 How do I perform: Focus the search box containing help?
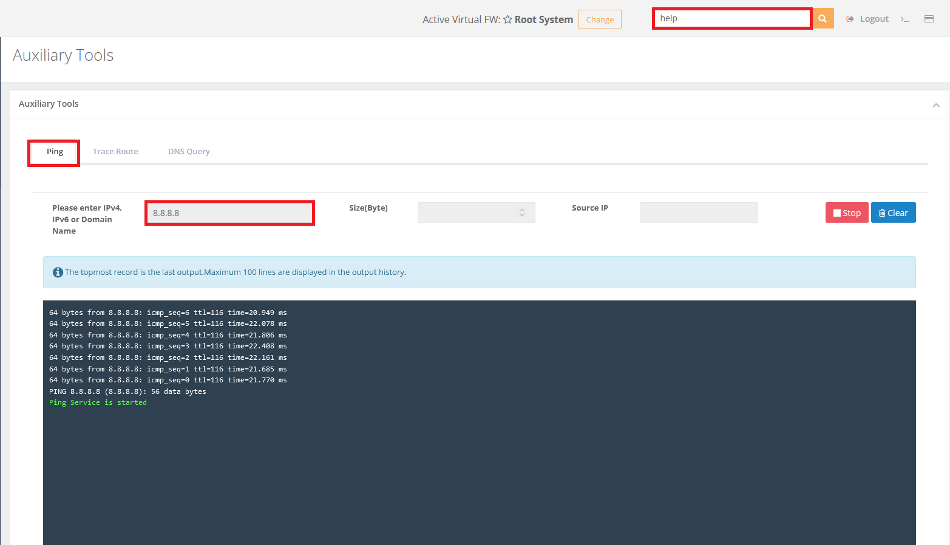[732, 19]
